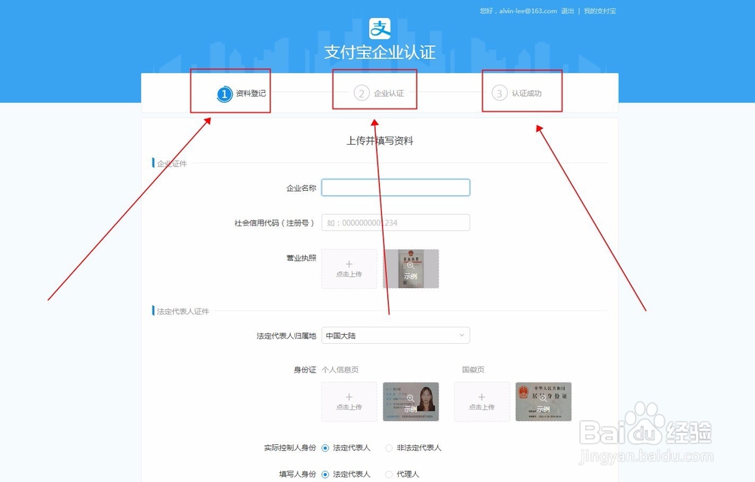Click plus upload box for 个人信息页
The image size is (755, 482).
(x=349, y=401)
